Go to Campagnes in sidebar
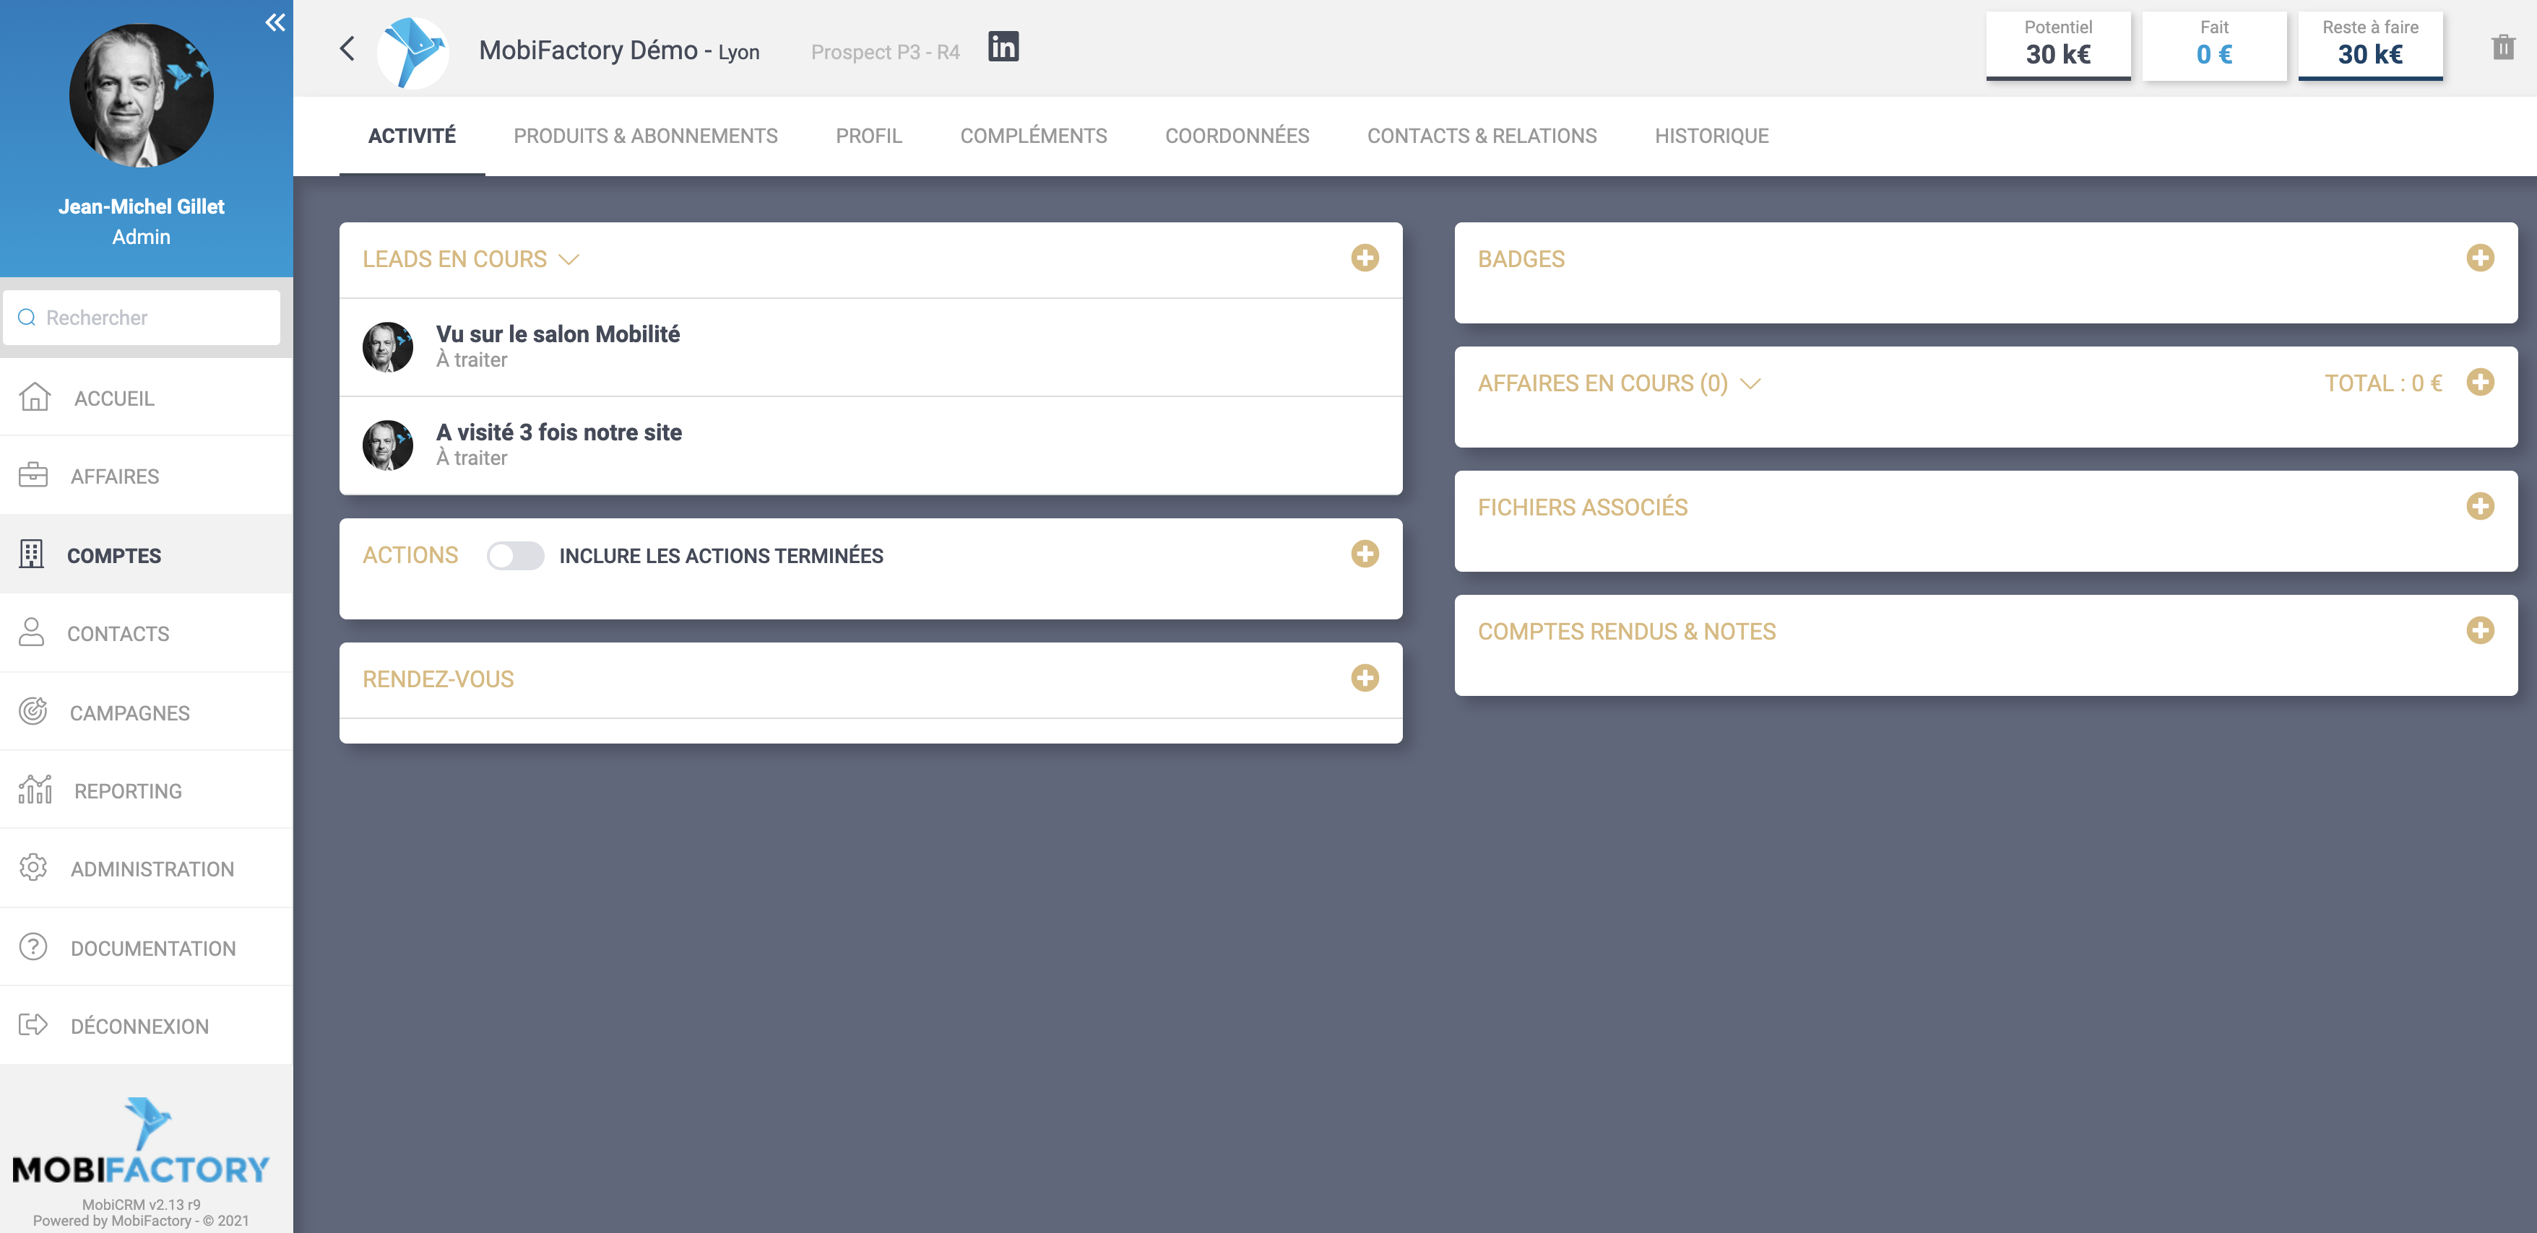 coord(129,713)
